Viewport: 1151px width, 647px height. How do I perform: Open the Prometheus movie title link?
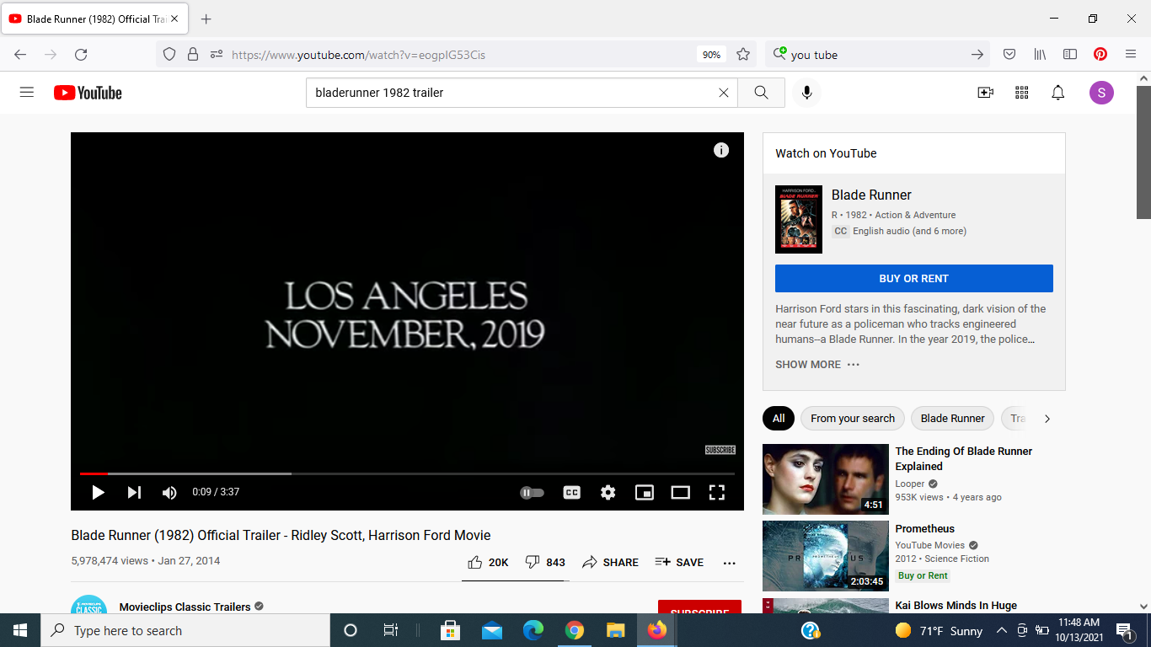pyautogui.click(x=925, y=529)
